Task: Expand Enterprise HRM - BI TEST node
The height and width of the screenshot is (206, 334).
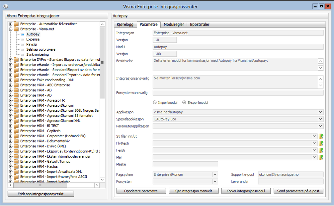Action: (10, 126)
